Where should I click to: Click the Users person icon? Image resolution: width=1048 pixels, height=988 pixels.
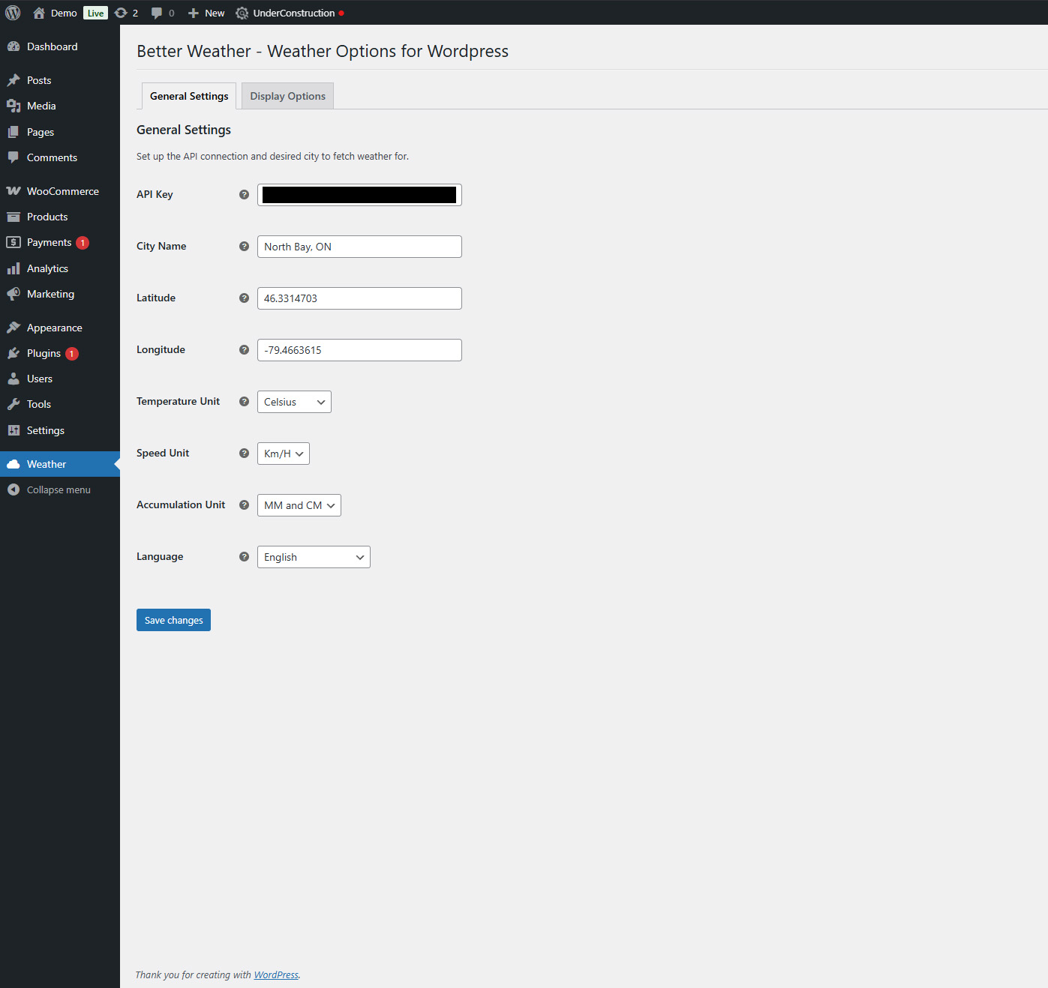[14, 379]
